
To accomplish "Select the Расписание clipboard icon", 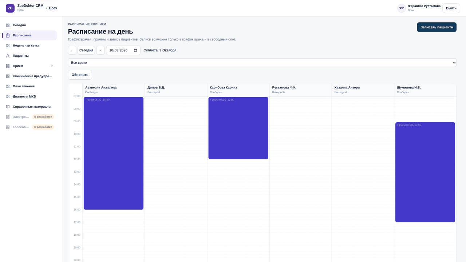I will pos(8,35).
